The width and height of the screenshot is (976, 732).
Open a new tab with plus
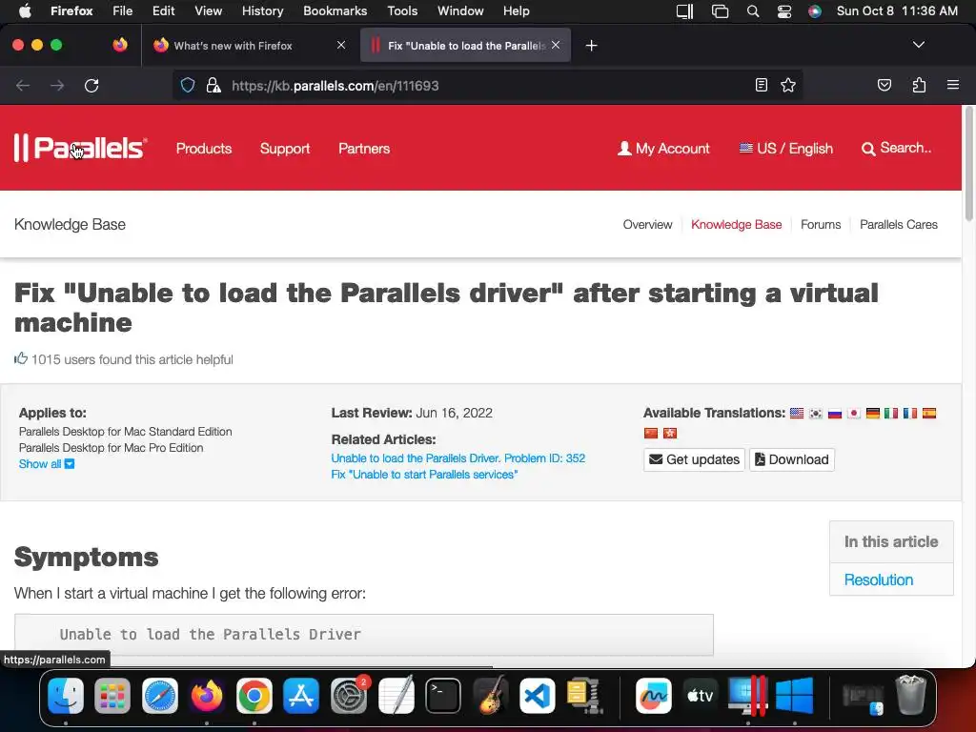591,46
